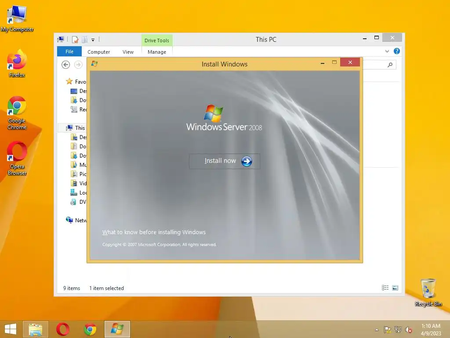
Task: Select DVD drive in navigation pane
Action: click(x=78, y=202)
